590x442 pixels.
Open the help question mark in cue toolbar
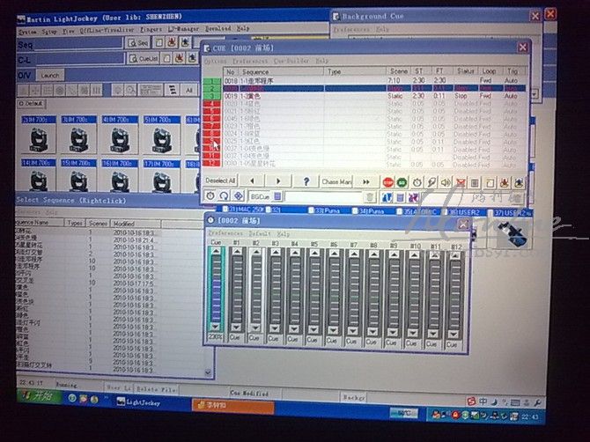point(306,181)
